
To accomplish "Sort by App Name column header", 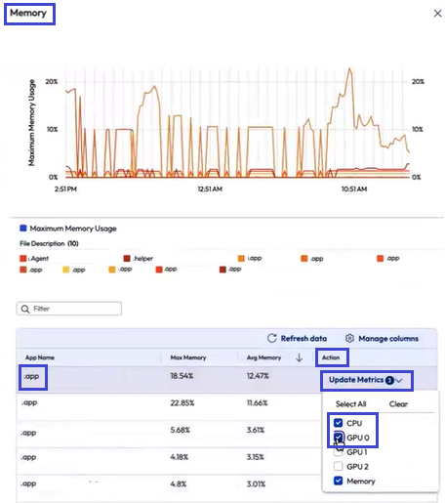I will (40, 357).
